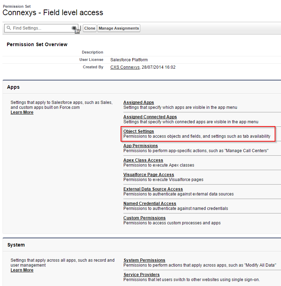This screenshot has height=286, width=281.
Task: Open Named Credential Access
Action: pyautogui.click(x=150, y=203)
